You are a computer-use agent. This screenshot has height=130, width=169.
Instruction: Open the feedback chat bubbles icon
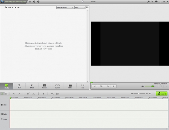pyautogui.click(x=156, y=2)
